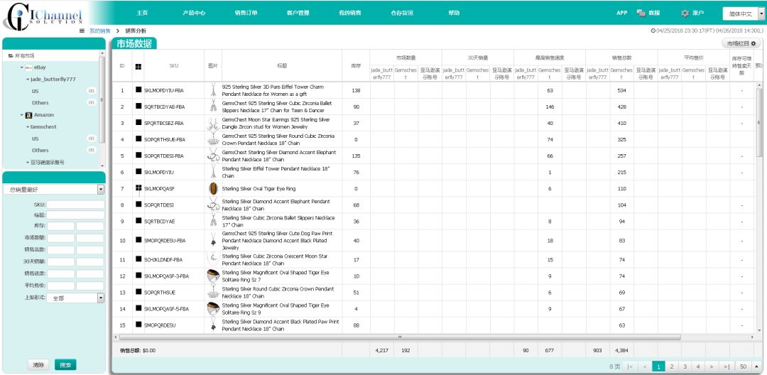Click the black square icon for SKLMOPDYIU-FBA
767x375 pixels.
pyautogui.click(x=138, y=90)
